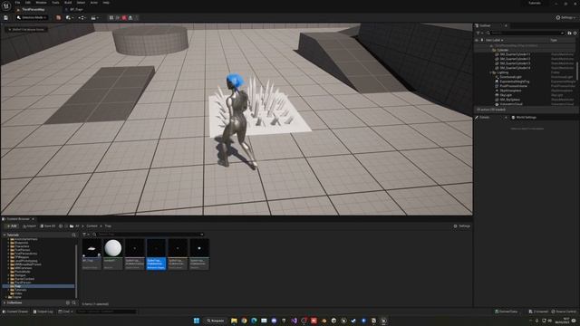Stop the play session with red button

[124, 17]
